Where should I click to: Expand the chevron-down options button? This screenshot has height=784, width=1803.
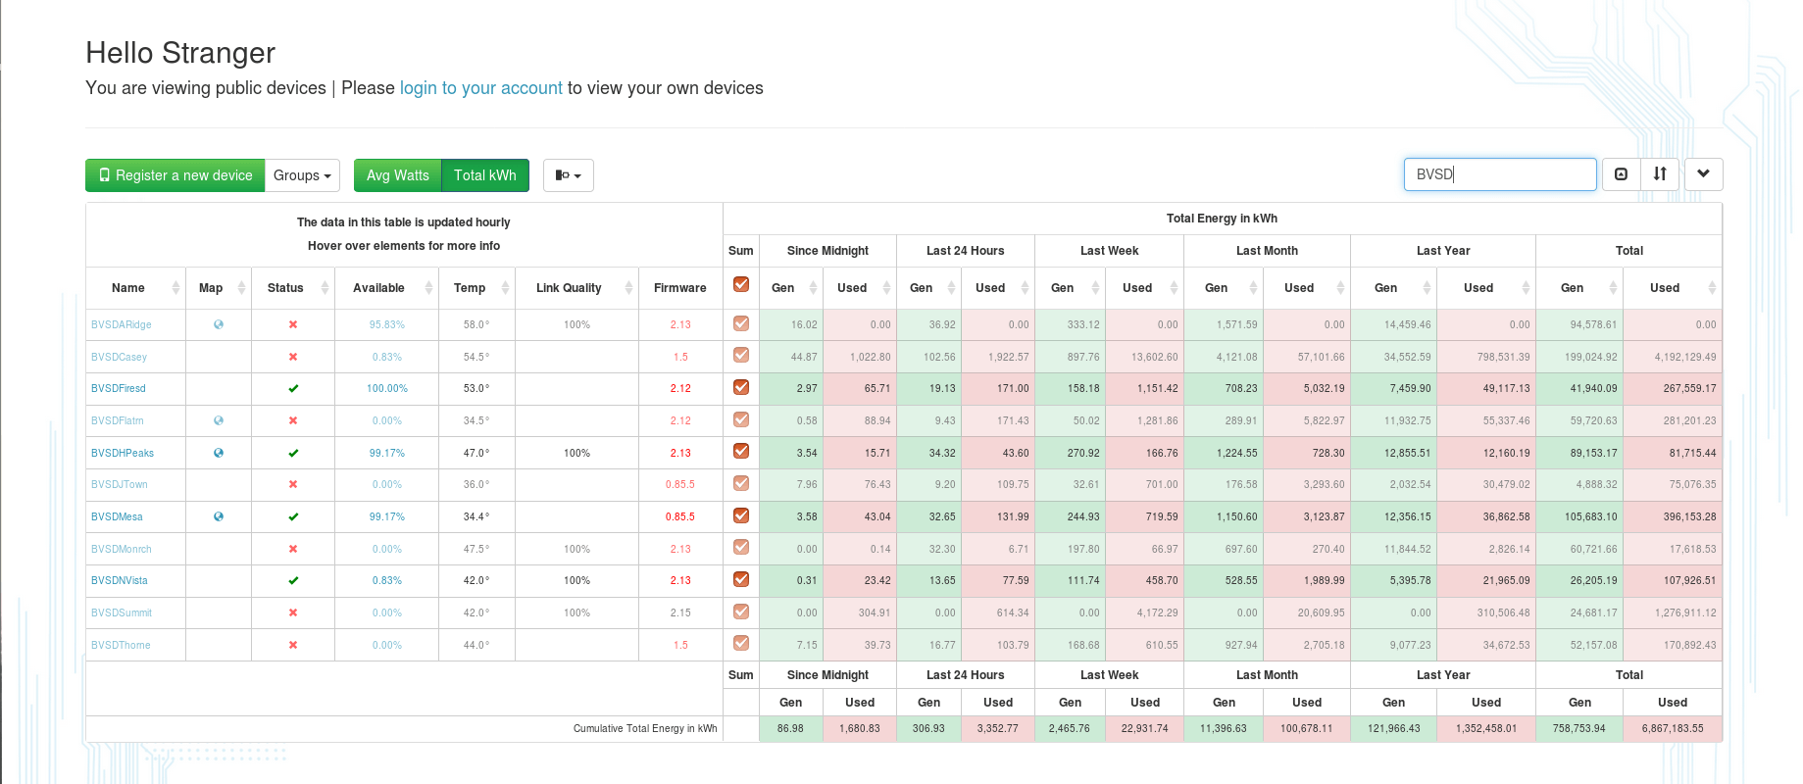pos(1704,174)
